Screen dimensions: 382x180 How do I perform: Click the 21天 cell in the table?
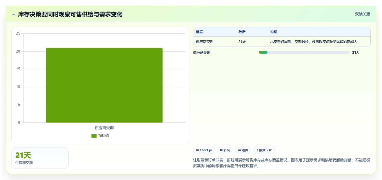pos(242,42)
